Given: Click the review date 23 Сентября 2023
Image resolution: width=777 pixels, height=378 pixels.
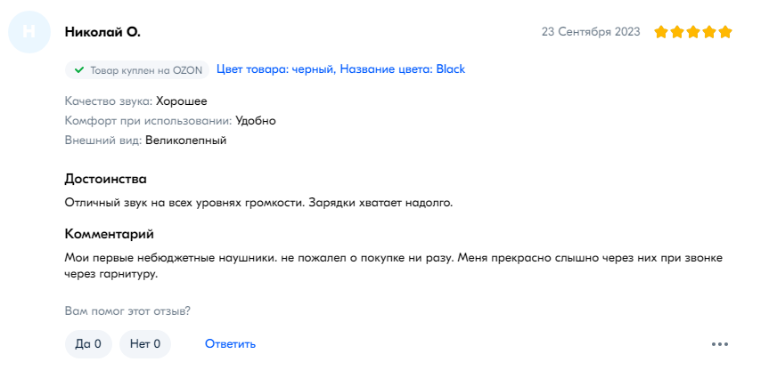Looking at the screenshot, I should tap(591, 32).
